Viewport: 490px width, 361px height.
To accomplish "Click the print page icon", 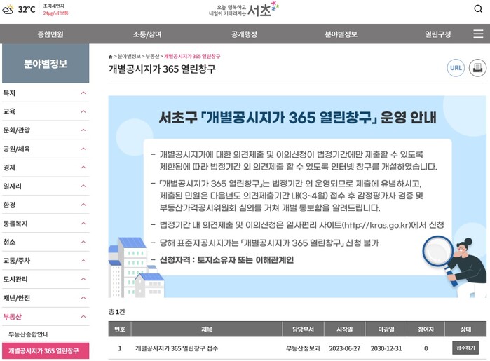I will click(477, 68).
